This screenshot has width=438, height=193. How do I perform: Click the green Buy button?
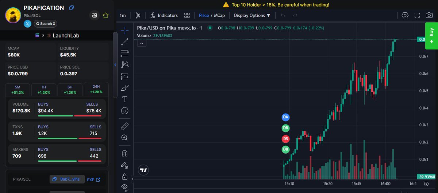pyautogui.click(x=432, y=36)
